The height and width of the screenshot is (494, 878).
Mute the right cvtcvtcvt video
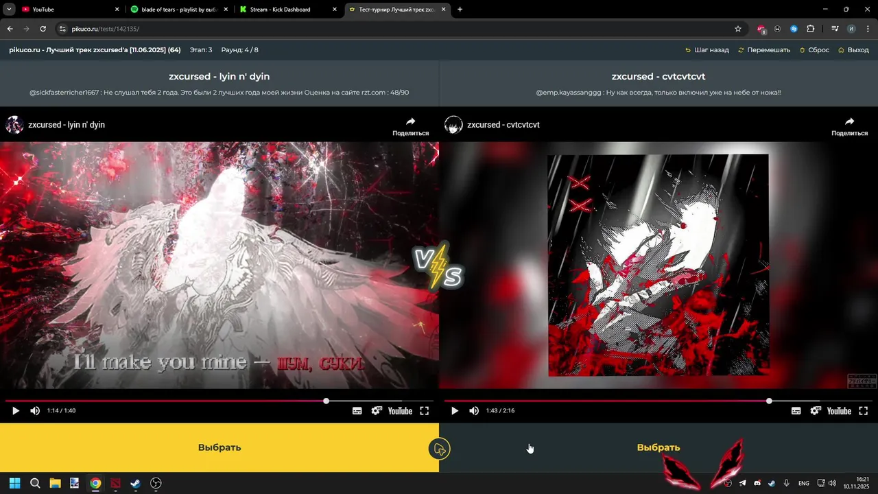click(474, 411)
